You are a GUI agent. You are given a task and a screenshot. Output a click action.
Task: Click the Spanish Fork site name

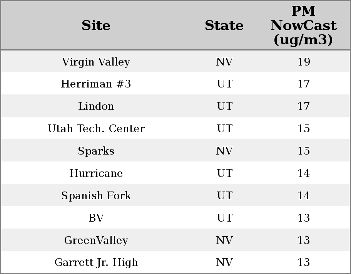[96, 195]
